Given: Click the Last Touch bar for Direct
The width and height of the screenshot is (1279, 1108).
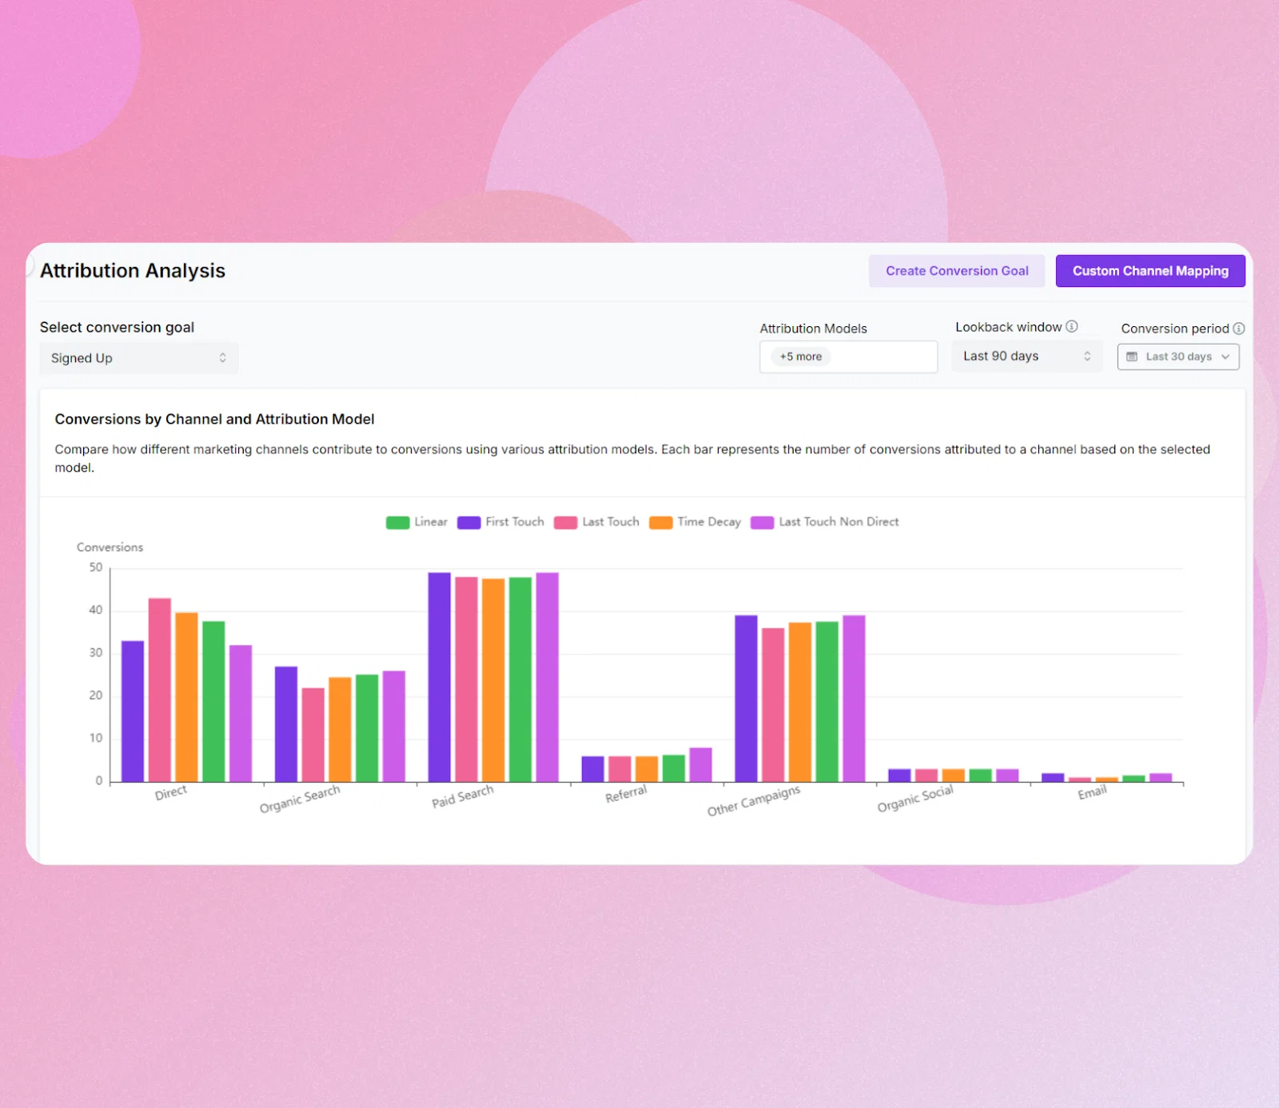Looking at the screenshot, I should pyautogui.click(x=160, y=690).
